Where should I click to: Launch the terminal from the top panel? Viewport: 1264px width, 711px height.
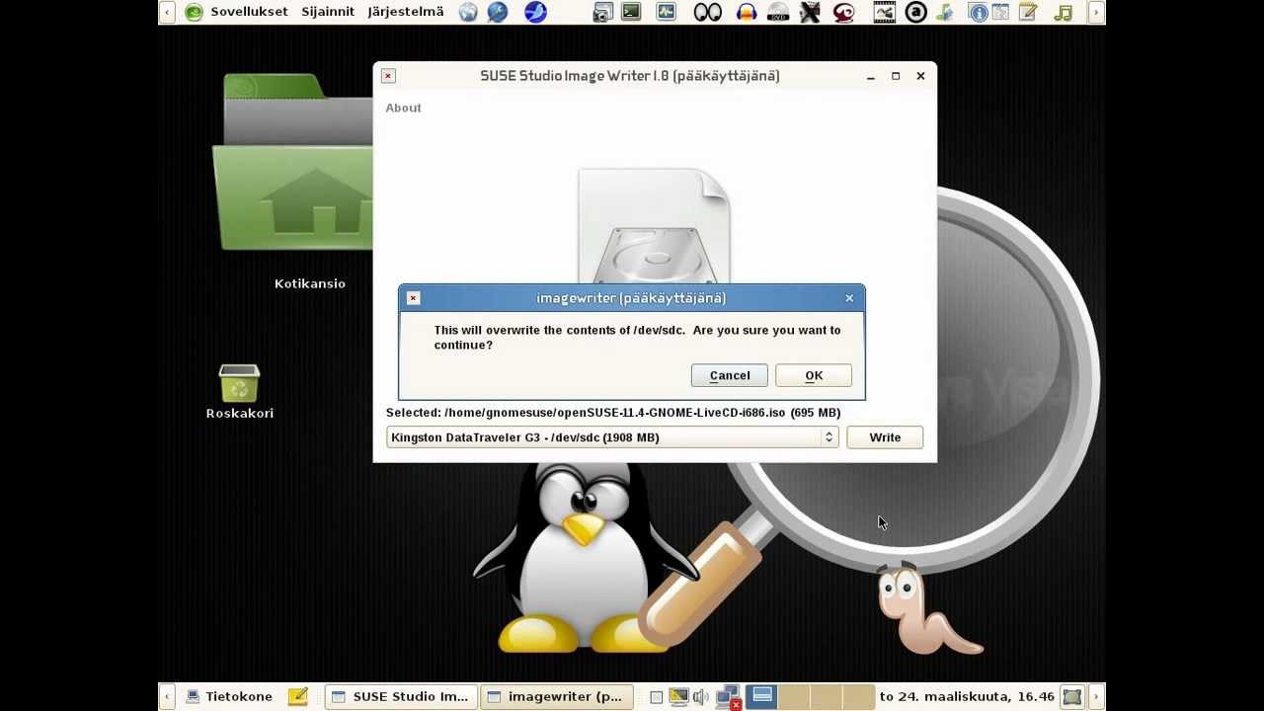pos(632,12)
